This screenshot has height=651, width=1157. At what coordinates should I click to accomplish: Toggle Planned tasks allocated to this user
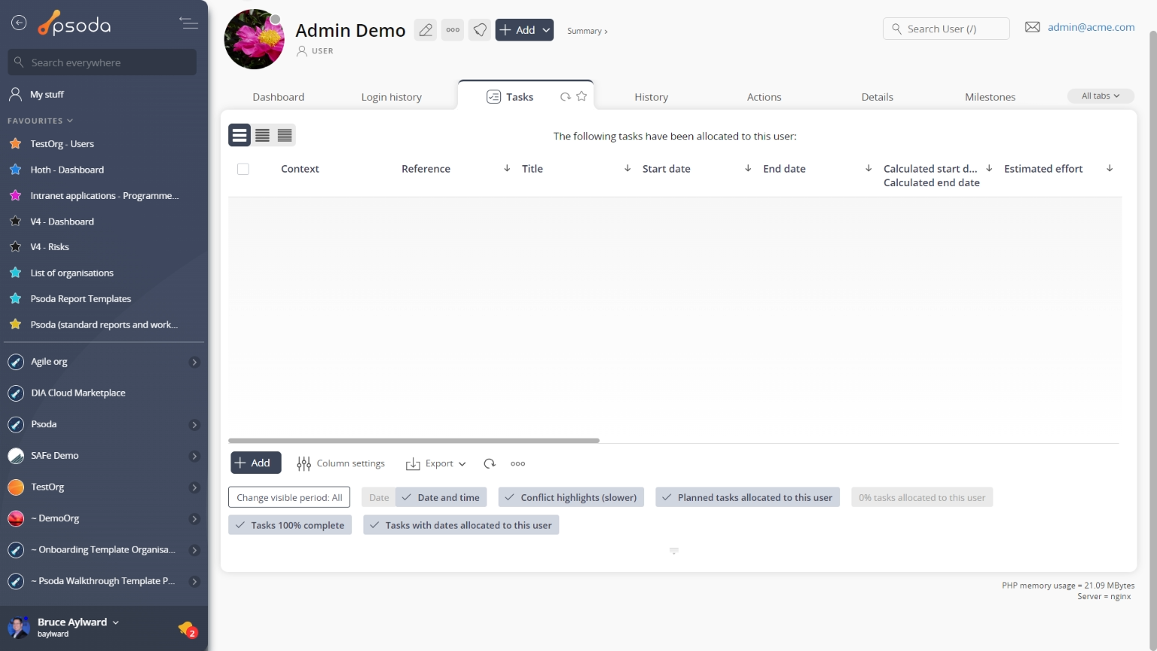click(x=747, y=497)
